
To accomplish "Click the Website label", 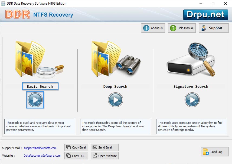I will click(x=8, y=156).
